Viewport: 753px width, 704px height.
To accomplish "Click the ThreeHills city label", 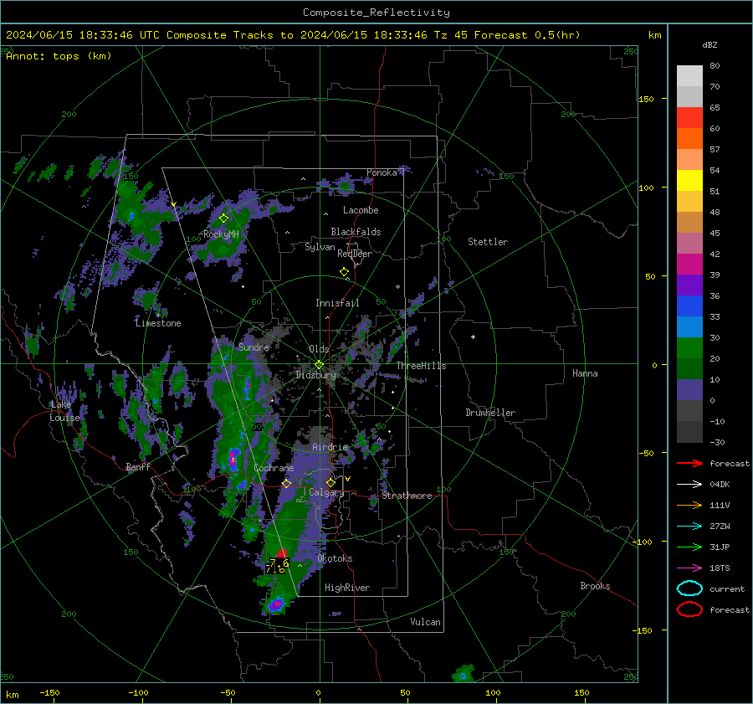I will coord(421,366).
